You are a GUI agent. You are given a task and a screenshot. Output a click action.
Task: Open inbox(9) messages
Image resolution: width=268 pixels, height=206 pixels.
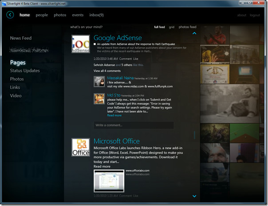tap(96, 15)
